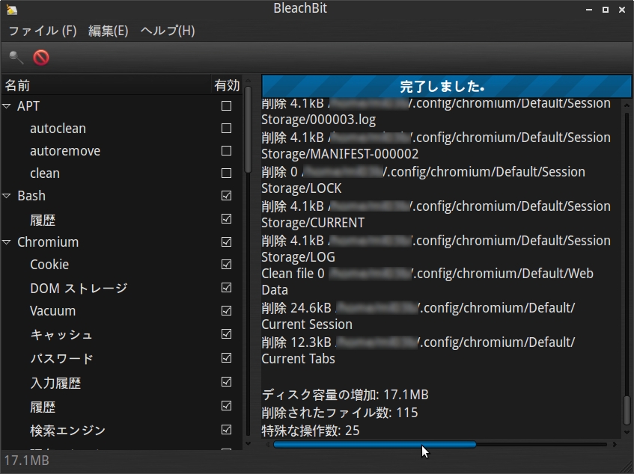The image size is (634, 474).
Task: Uncheck the Chromium group checkbox
Action: [226, 241]
